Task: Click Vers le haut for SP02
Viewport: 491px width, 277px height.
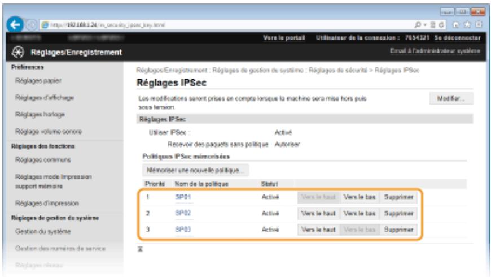Action: coord(318,213)
